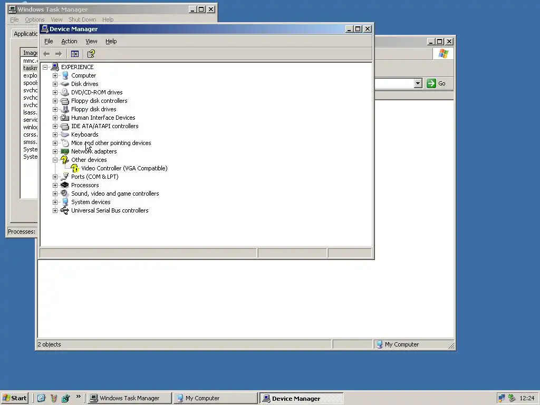
Task: Open the address bar dropdown in My Computer
Action: (x=418, y=83)
